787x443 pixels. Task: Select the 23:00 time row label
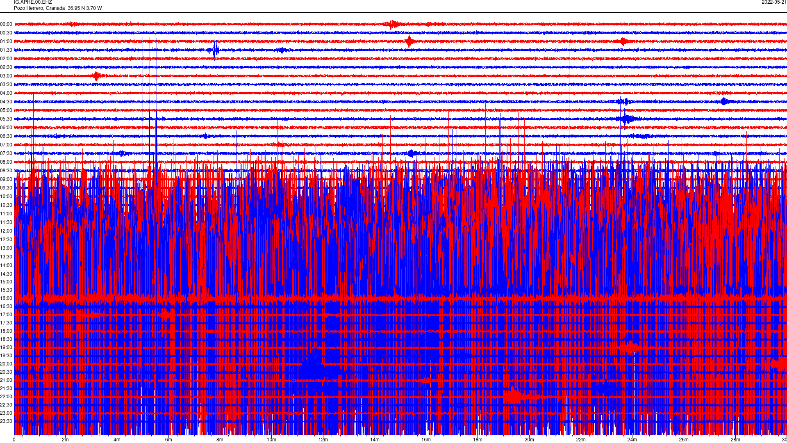(x=6, y=413)
